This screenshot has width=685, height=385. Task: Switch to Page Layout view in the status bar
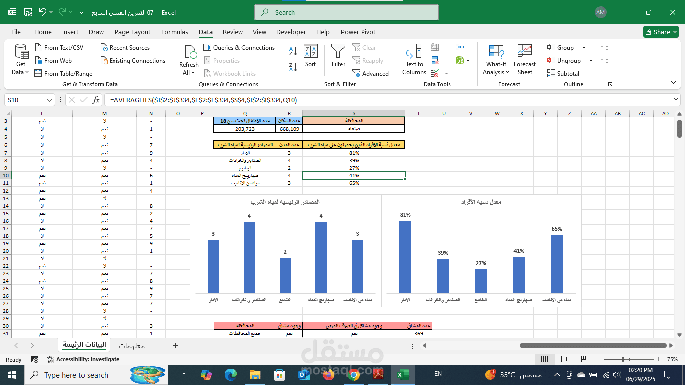(x=565, y=359)
